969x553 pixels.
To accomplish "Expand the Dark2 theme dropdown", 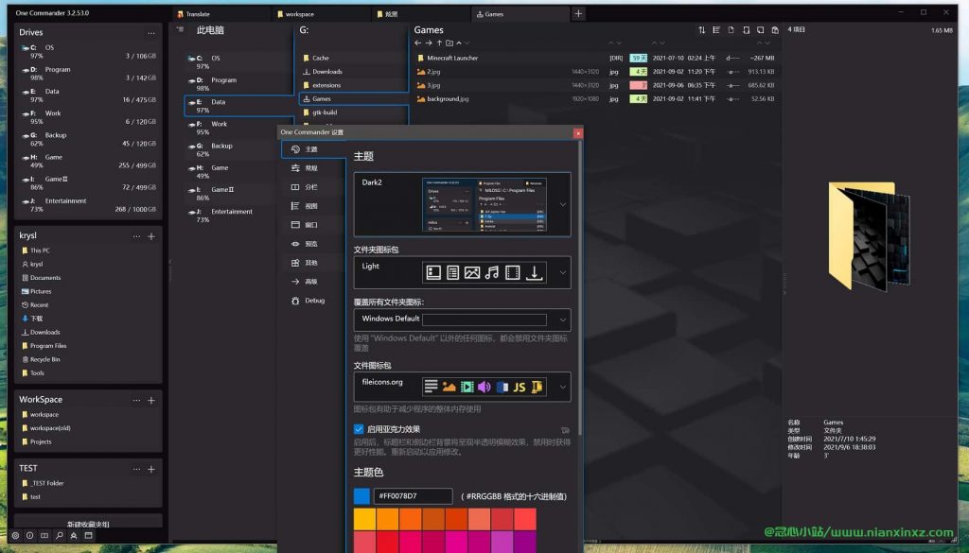I will [x=562, y=204].
